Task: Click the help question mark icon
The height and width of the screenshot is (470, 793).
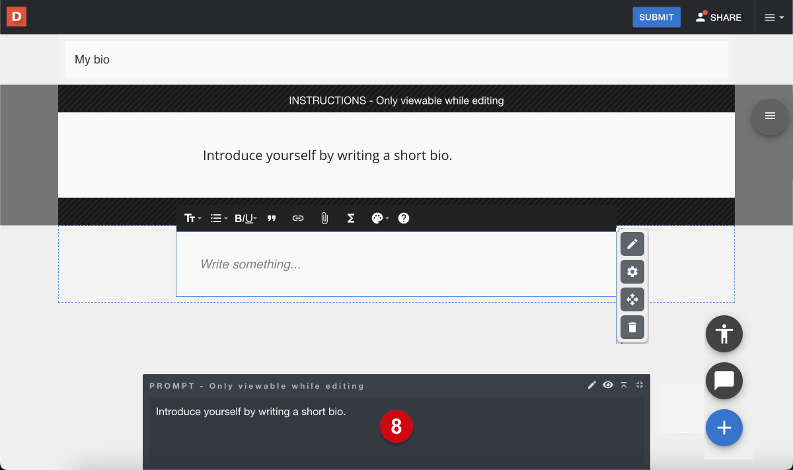Action: [404, 218]
